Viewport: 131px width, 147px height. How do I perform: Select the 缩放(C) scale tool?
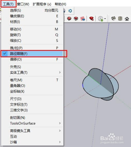[32, 41]
